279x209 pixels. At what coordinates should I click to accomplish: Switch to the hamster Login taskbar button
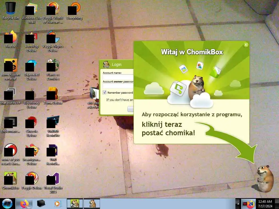click(x=92, y=204)
